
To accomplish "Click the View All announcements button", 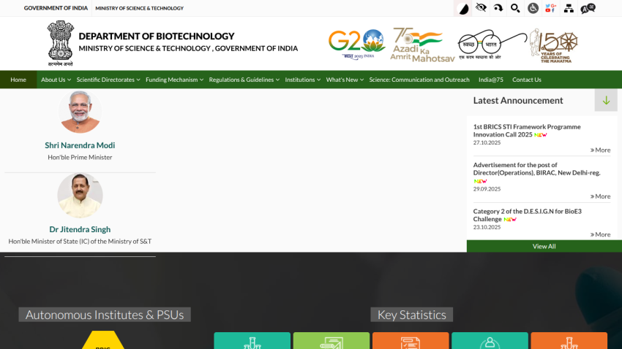I will tap(544, 246).
